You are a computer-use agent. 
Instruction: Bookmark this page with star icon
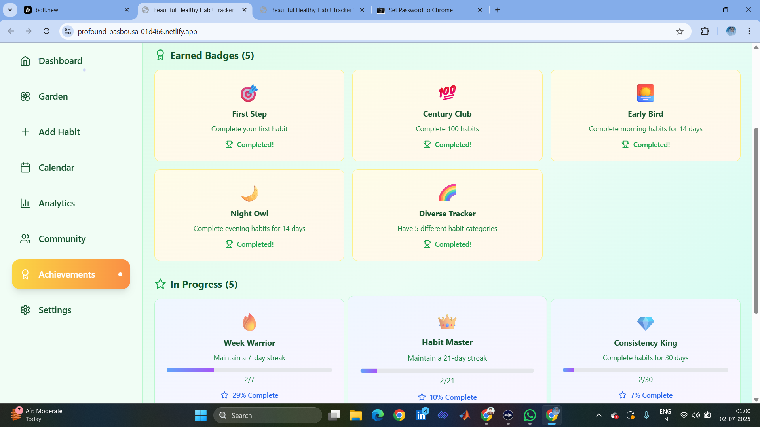click(680, 31)
